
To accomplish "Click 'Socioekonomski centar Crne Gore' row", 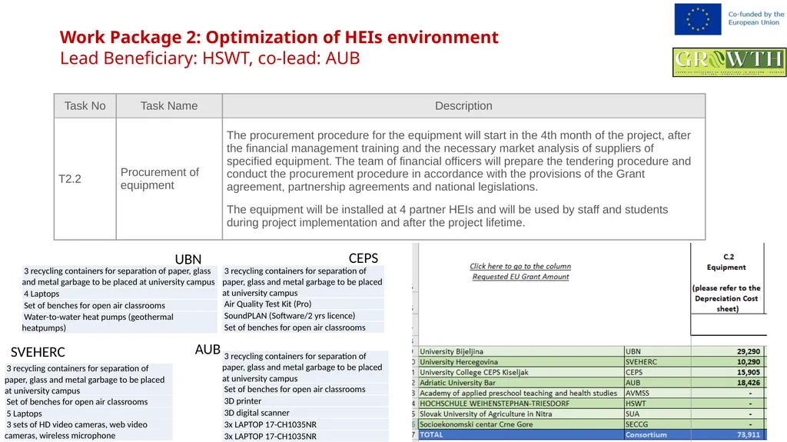I will pyautogui.click(x=593, y=424).
